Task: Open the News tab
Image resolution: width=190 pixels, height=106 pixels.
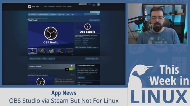Action: coord(68,14)
